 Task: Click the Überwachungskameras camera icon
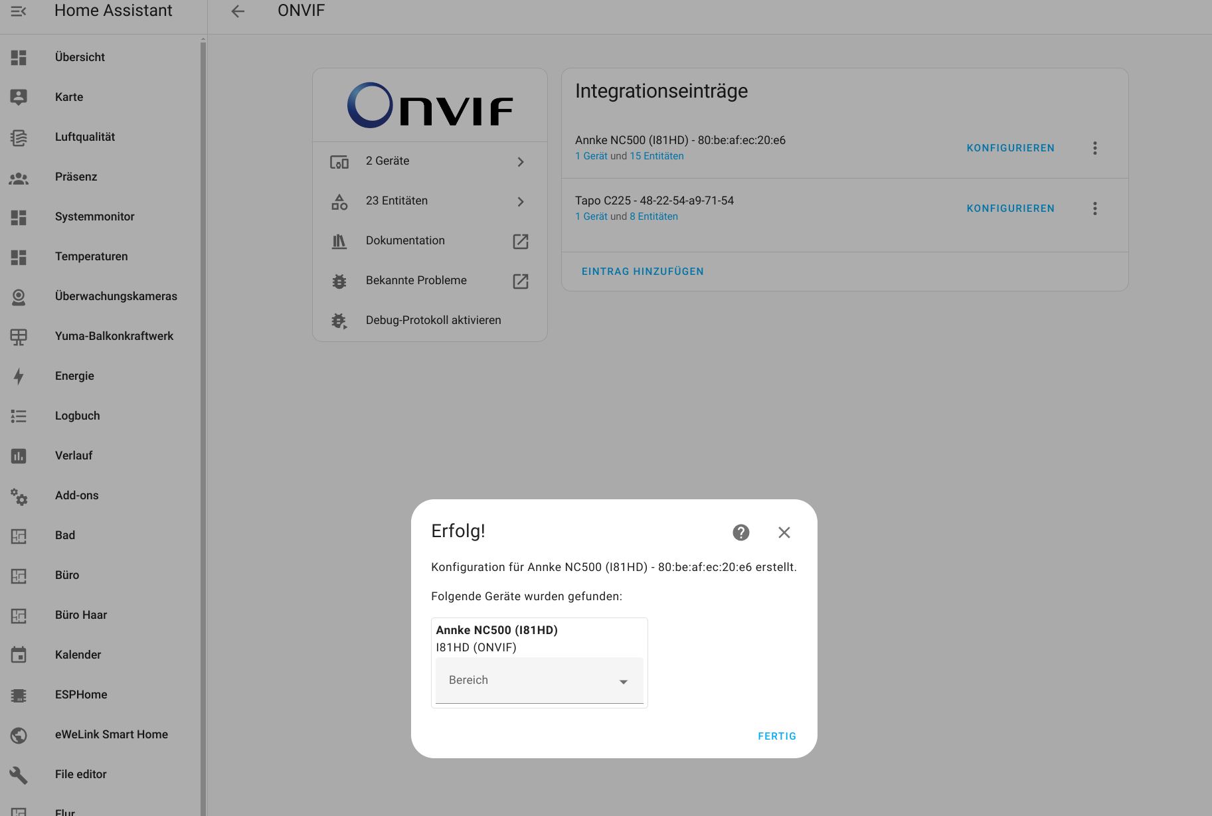(19, 296)
